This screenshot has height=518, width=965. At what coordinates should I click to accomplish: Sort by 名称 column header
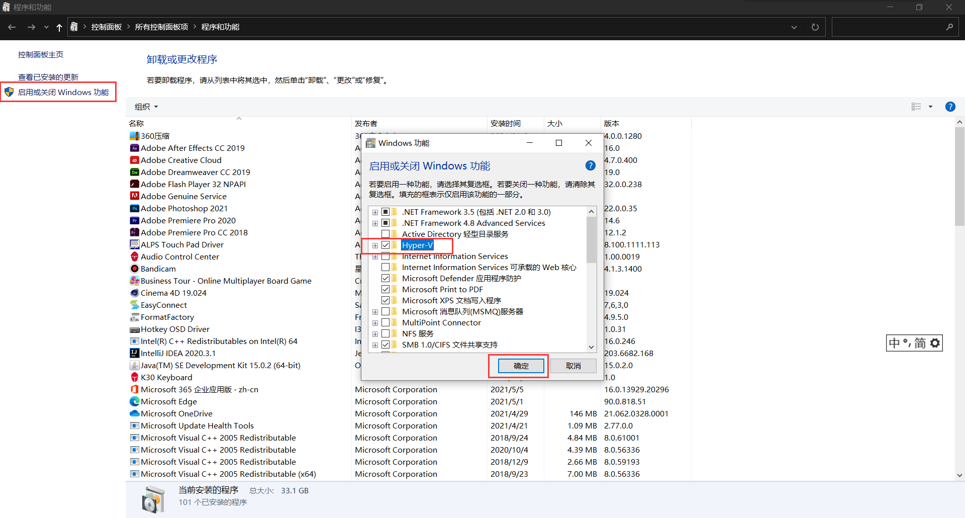[x=136, y=123]
